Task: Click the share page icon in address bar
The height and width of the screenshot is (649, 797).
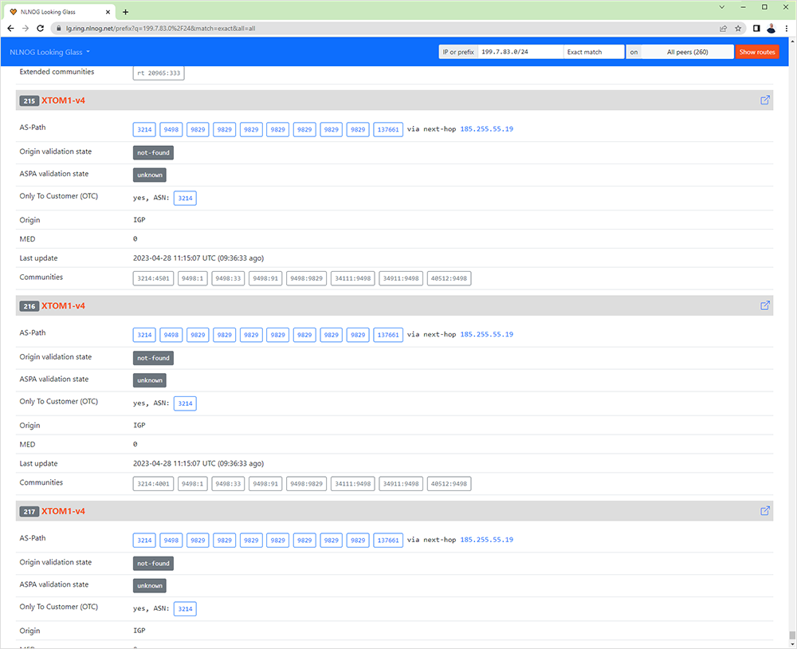Action: [723, 28]
